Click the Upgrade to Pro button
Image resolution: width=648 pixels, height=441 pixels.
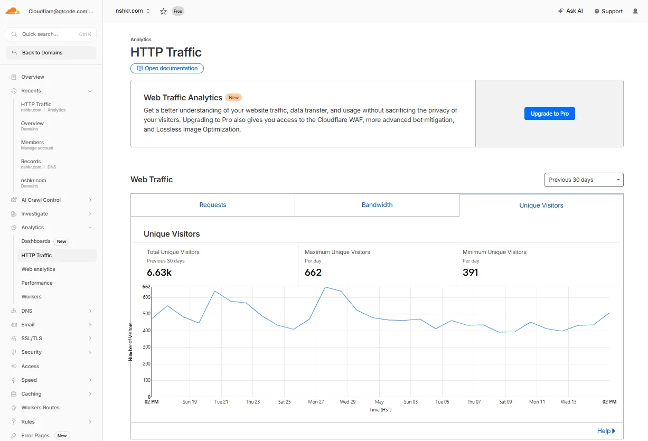click(x=549, y=114)
